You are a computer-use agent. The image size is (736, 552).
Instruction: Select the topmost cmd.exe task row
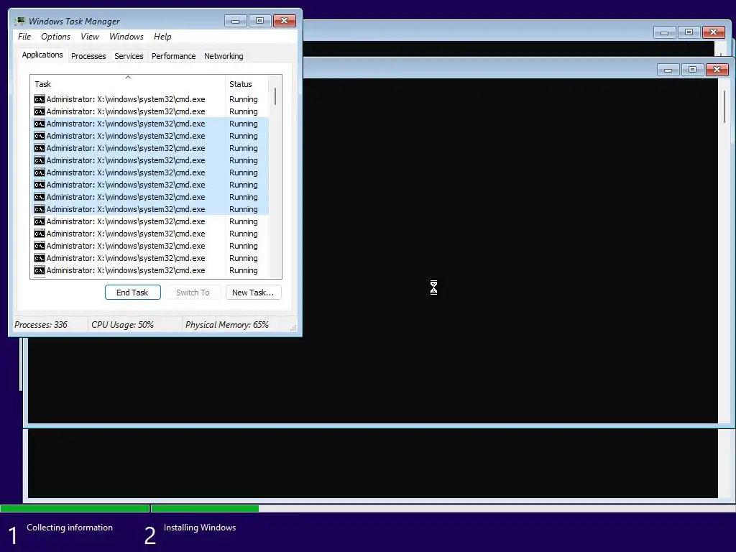click(x=149, y=99)
